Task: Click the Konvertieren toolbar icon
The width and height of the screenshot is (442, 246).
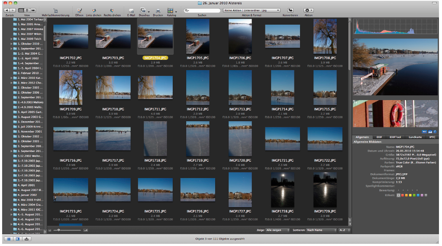Action: pos(290,10)
